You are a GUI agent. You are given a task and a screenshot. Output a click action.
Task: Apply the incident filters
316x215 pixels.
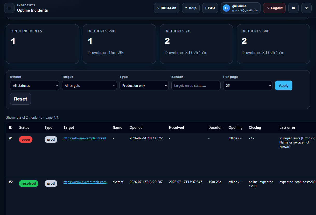coord(284,85)
